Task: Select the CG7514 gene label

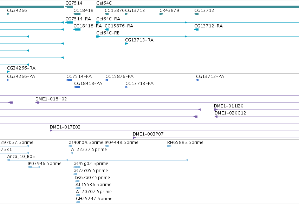Action: [x=74, y=3]
